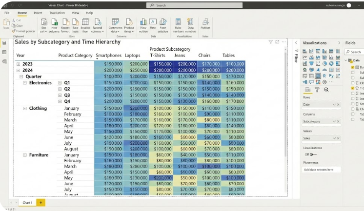Open the Subcategory field dropdown arrow
Screen dimensions: 364x211
334,121
